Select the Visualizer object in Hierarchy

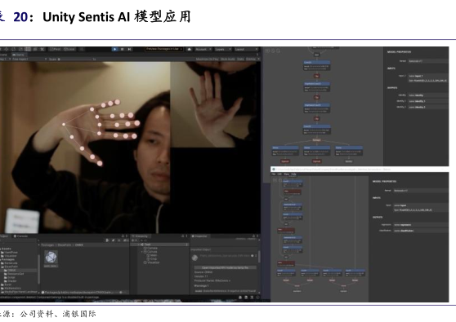[x=152, y=262]
